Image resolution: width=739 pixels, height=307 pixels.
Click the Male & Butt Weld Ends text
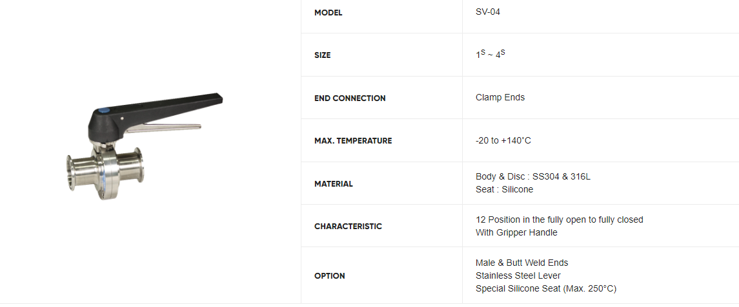point(521,263)
